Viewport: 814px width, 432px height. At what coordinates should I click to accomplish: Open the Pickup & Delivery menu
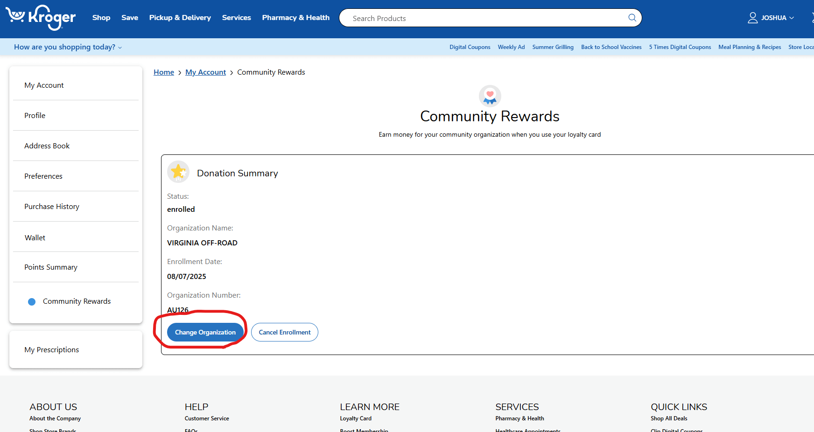tap(180, 18)
